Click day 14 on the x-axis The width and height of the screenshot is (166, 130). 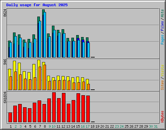(x=73, y=126)
